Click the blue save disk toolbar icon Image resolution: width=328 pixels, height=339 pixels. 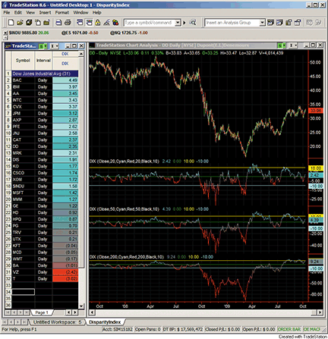[58, 23]
